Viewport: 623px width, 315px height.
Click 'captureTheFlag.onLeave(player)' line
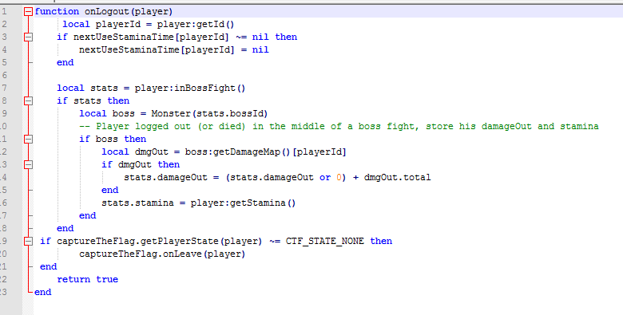click(x=162, y=254)
